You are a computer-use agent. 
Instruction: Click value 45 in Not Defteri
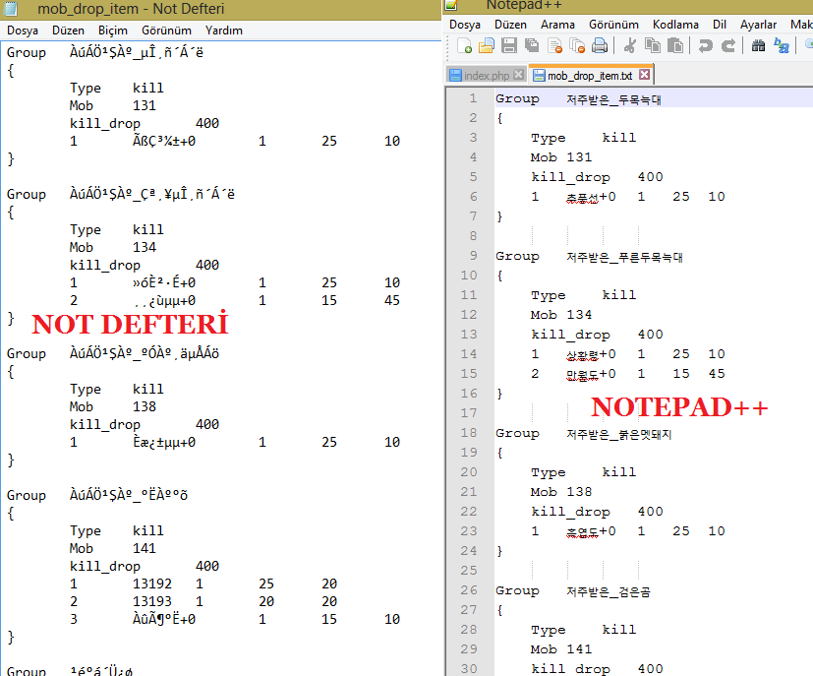click(392, 300)
